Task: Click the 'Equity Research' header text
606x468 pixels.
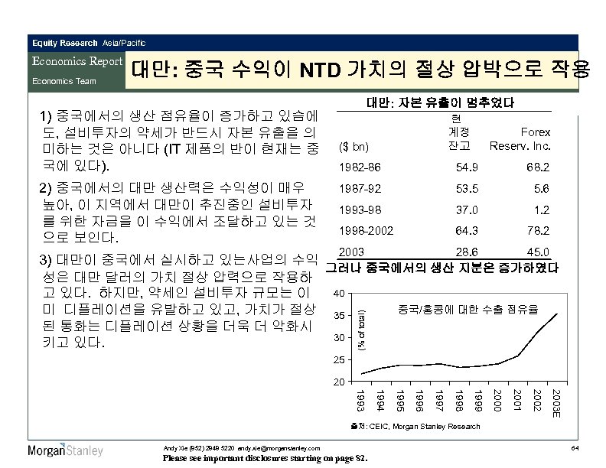Action: 64,43
